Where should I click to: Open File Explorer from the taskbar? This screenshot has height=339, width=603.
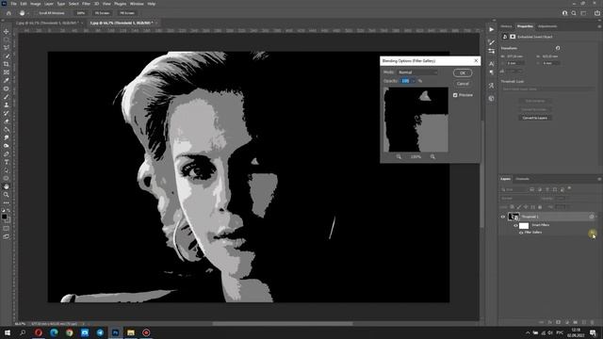click(131, 332)
